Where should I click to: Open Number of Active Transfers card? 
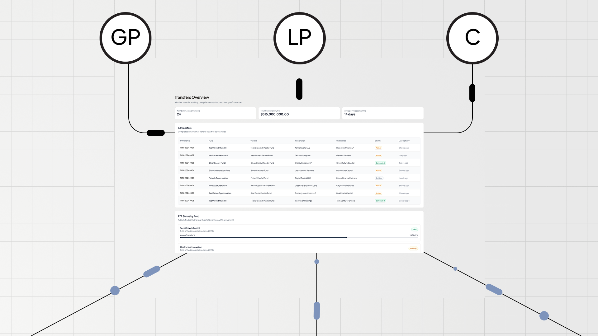[x=215, y=113]
